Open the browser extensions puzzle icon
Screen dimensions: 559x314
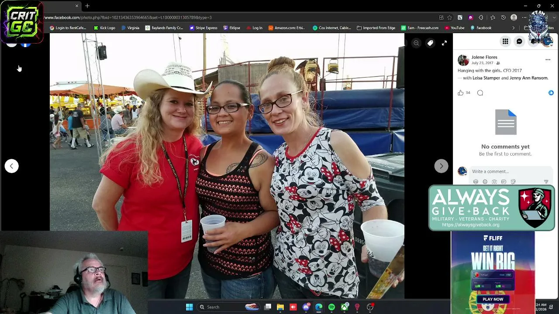481,17
